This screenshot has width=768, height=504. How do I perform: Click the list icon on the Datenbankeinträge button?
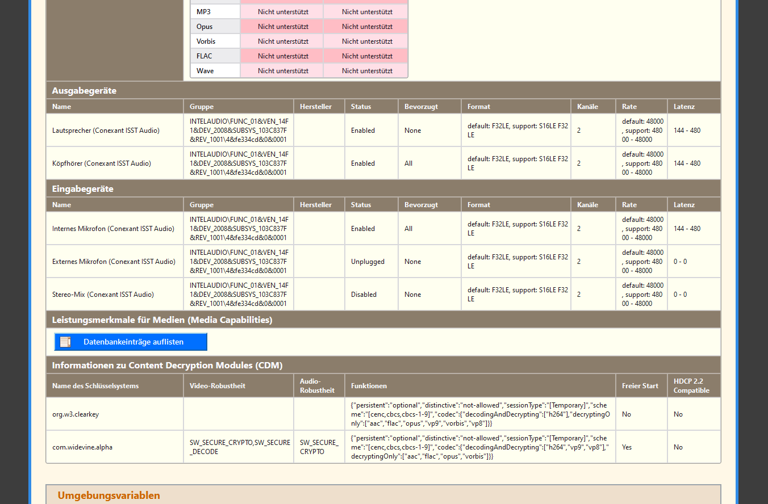click(65, 342)
